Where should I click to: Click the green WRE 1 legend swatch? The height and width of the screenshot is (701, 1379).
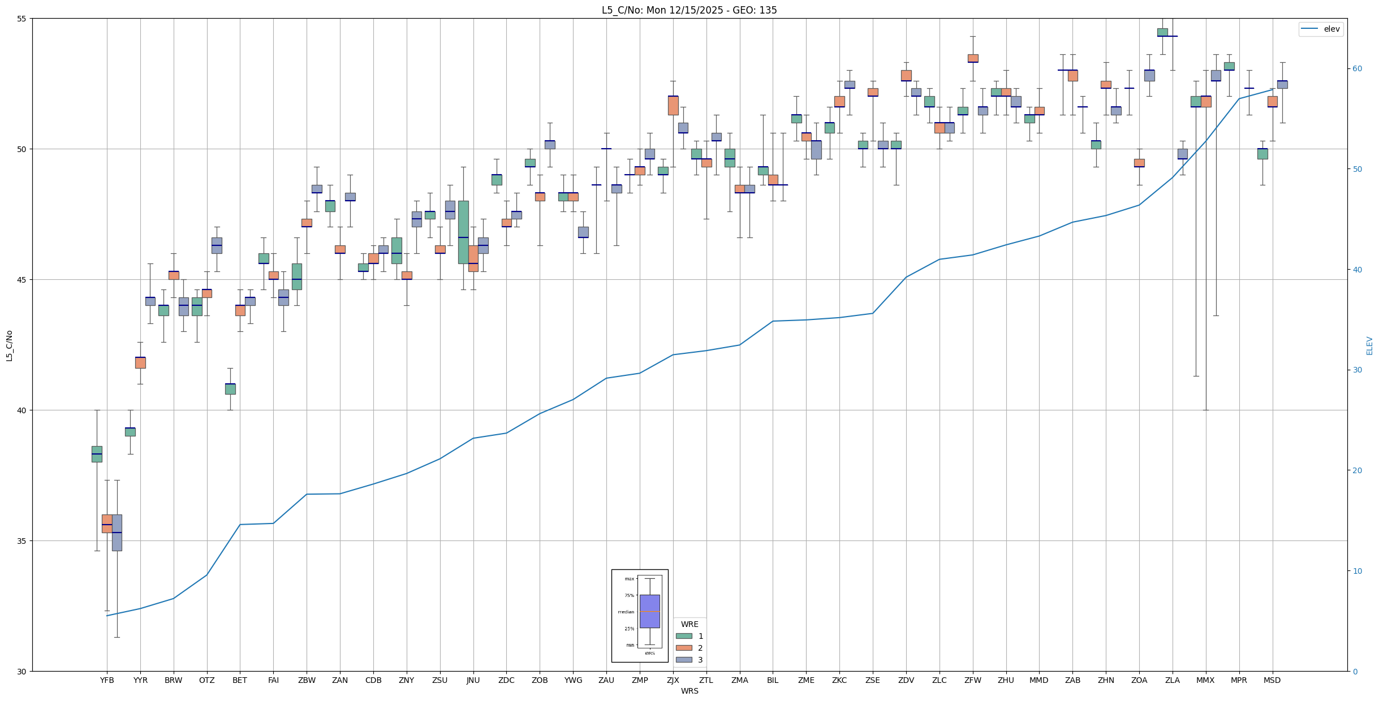[x=684, y=636]
